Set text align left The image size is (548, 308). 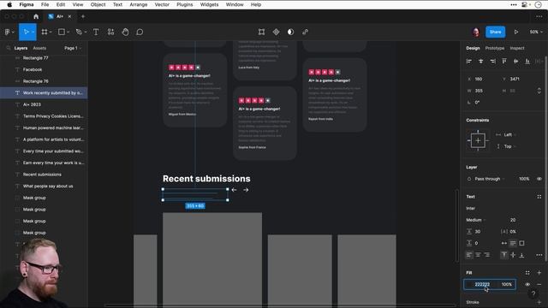[469, 255]
